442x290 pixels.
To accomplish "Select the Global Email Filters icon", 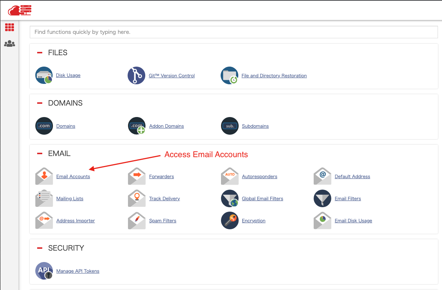I will tap(229, 198).
